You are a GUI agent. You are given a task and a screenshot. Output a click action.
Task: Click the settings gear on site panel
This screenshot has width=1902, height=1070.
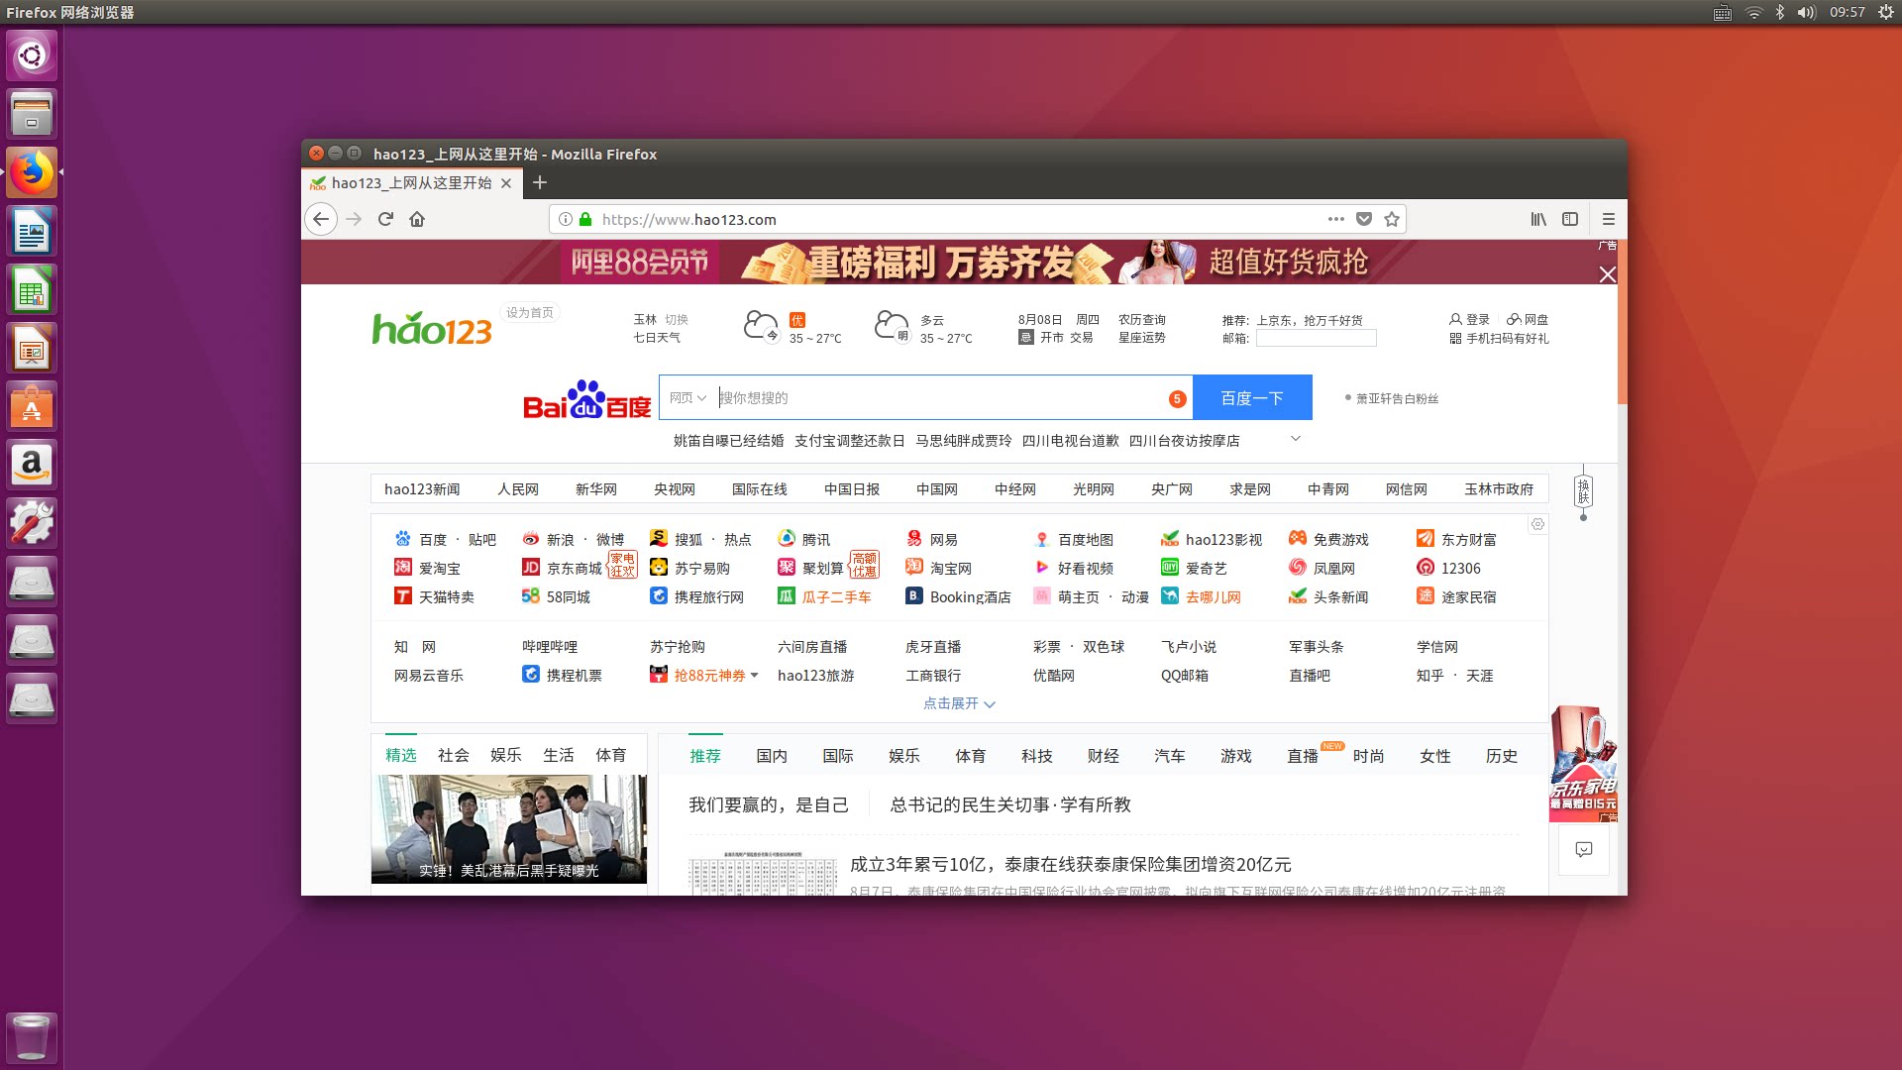pyautogui.click(x=1537, y=524)
